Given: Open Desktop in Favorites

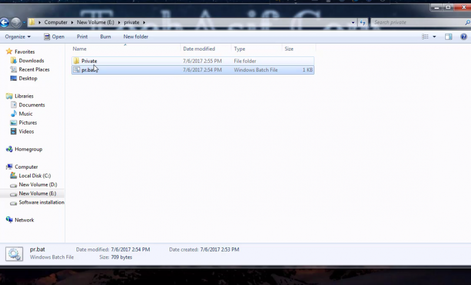Looking at the screenshot, I should 28,78.
